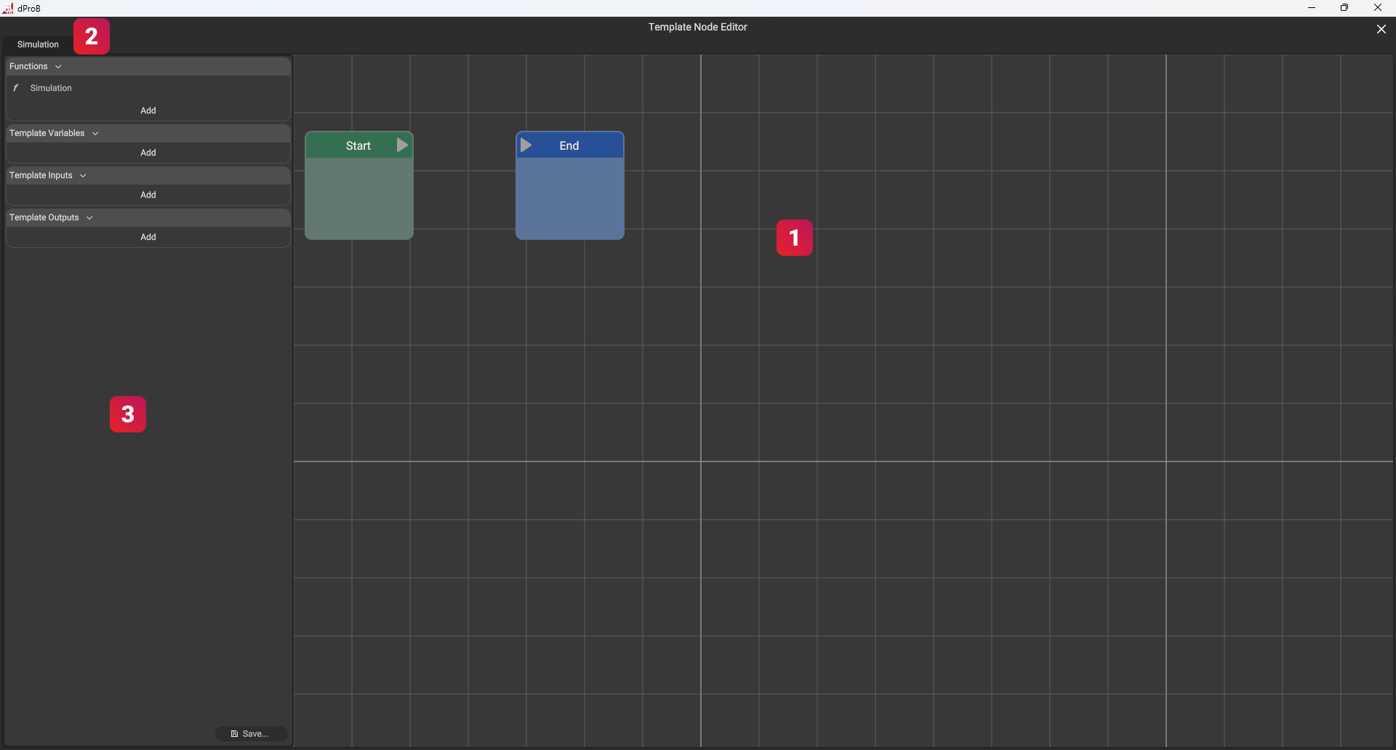Click the dProB app icon in title bar
Viewport: 1396px width, 750px height.
tap(8, 8)
